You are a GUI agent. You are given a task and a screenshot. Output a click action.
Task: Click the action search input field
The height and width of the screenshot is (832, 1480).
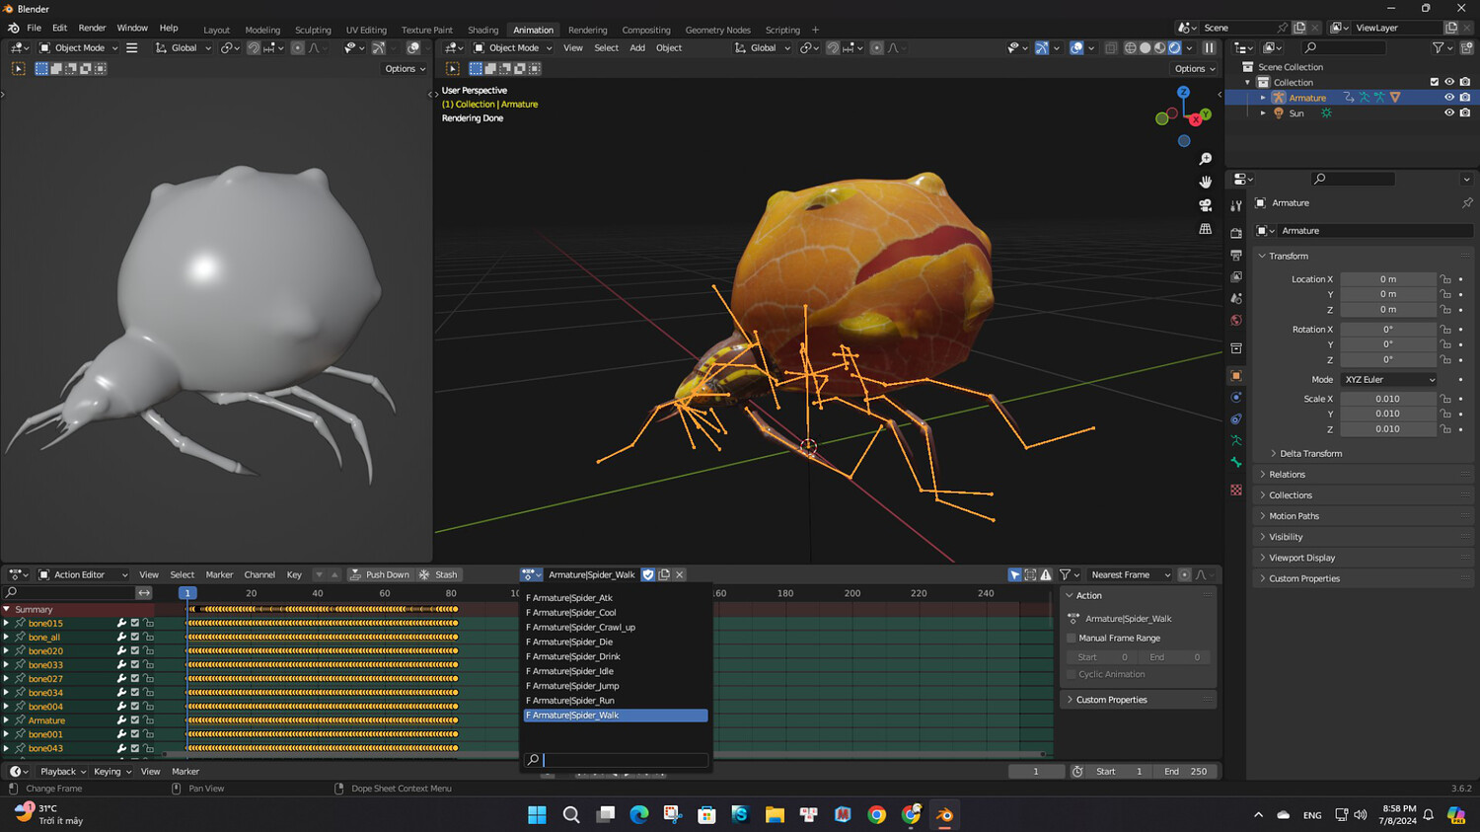(x=624, y=760)
